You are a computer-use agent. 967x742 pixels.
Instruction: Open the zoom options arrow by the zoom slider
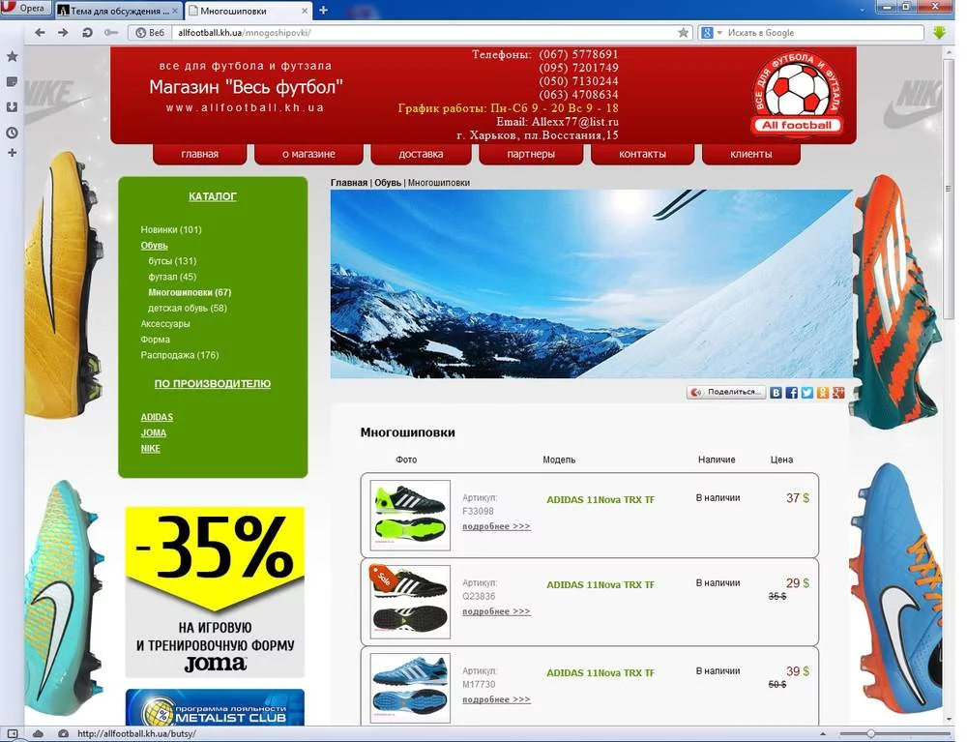click(x=823, y=734)
